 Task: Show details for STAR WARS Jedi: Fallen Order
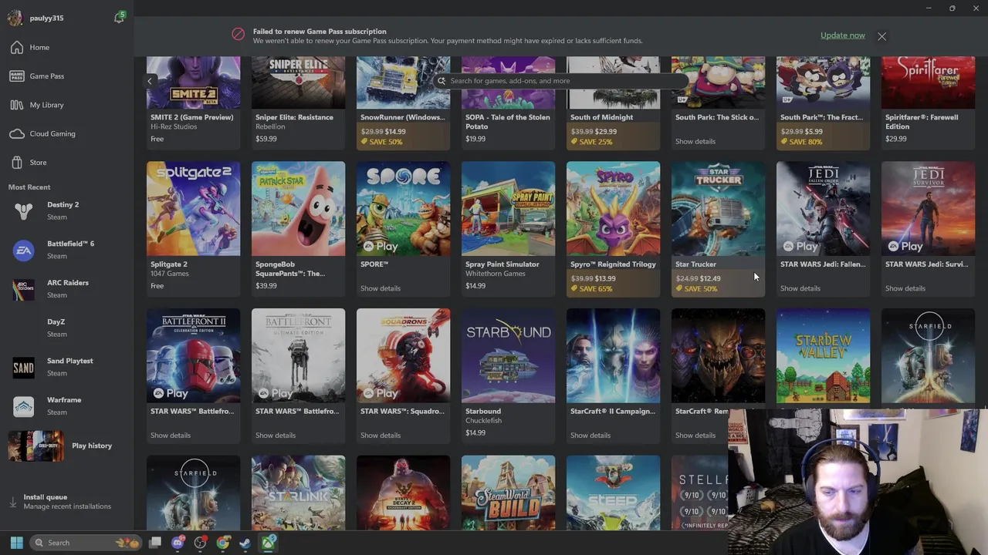pyautogui.click(x=800, y=288)
